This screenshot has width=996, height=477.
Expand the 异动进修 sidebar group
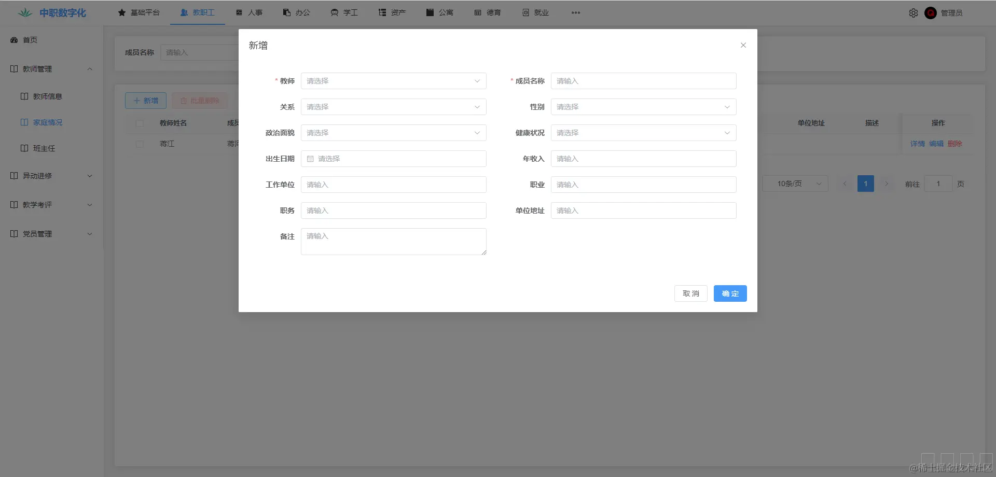[x=52, y=176]
